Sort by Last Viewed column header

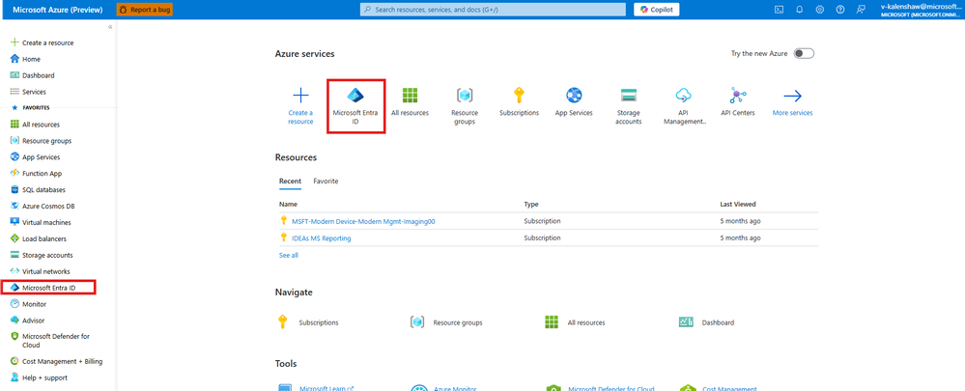pos(738,204)
